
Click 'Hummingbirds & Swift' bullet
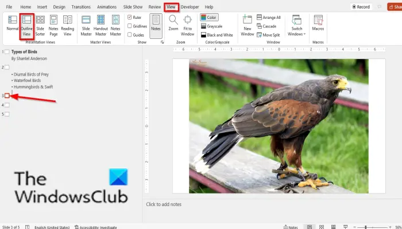[33, 87]
